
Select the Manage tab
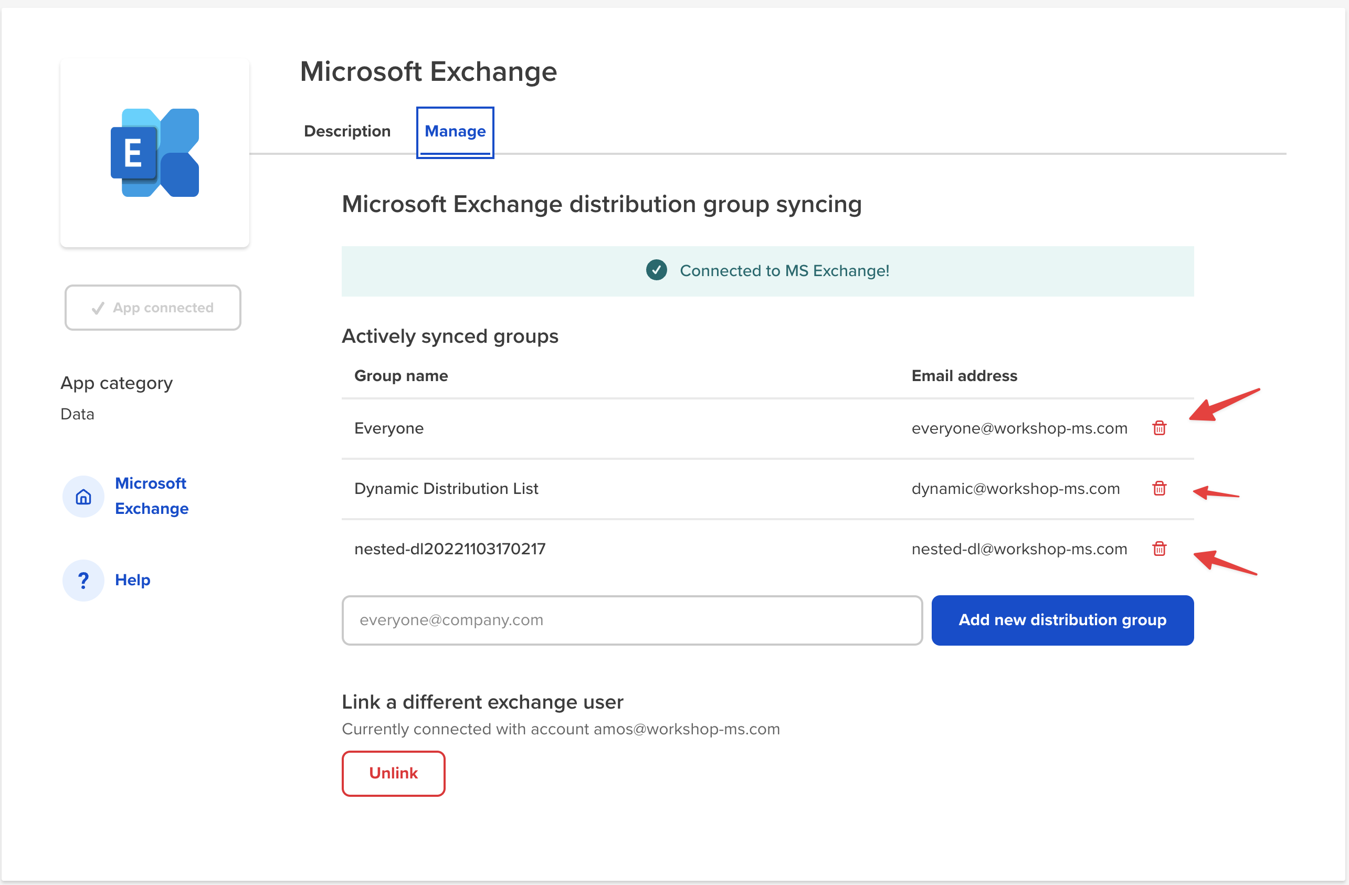pyautogui.click(x=455, y=131)
